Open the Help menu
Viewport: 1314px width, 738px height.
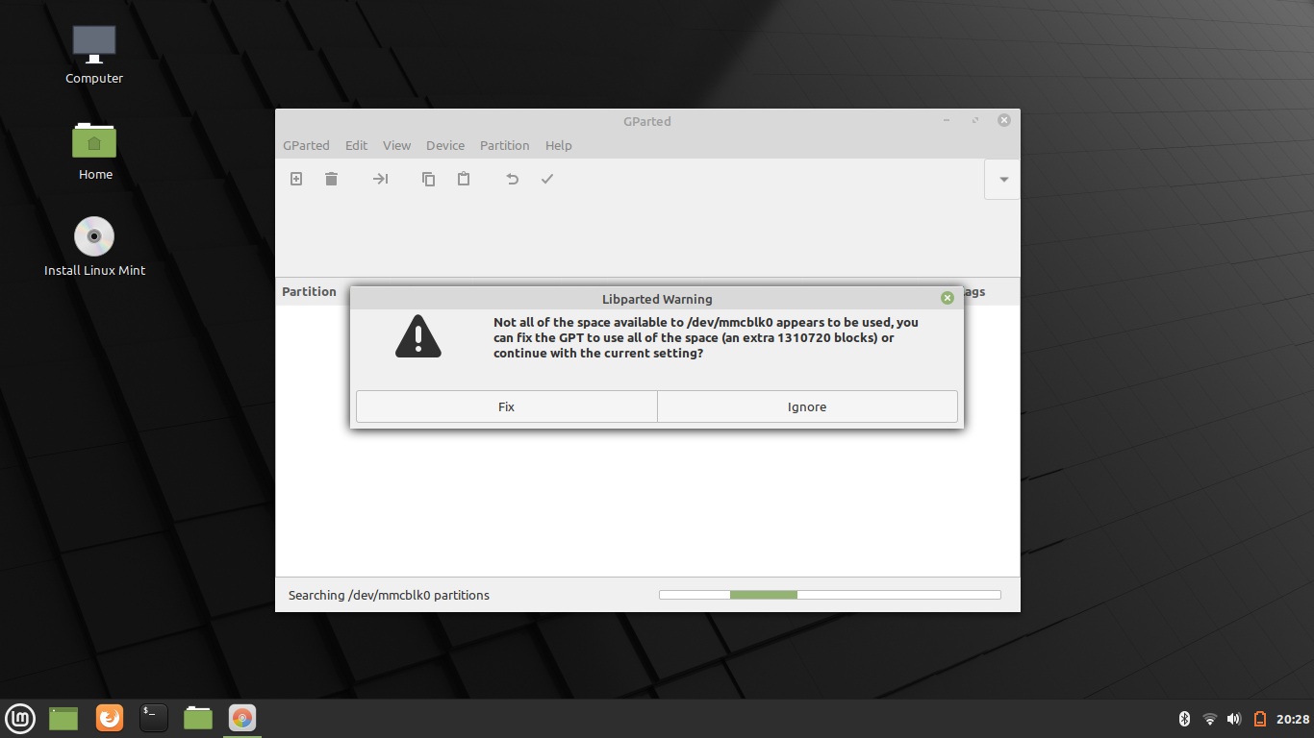coord(559,145)
